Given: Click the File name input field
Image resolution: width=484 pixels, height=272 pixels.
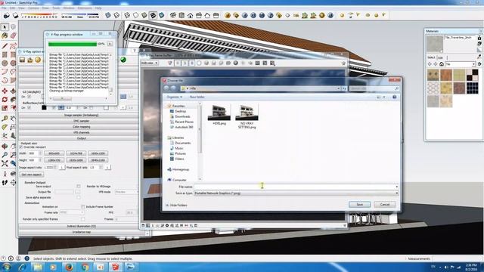Looking at the screenshot, I should pyautogui.click(x=296, y=187).
